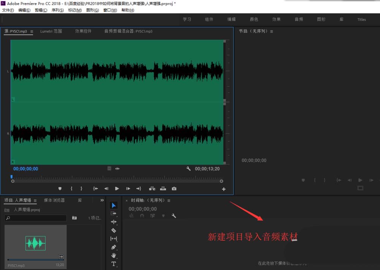Viewport: 380px width, 270px height.
Task: Click the Source monitor playhead marker
Action: pyautogui.click(x=11, y=177)
